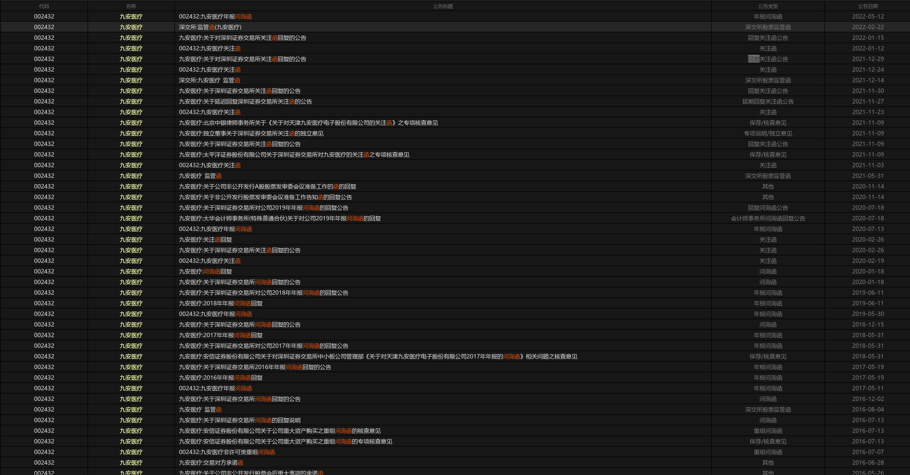Open 大华会计师事务所 2019年年报问询函 reply
Screen dimensions: 910x475
click(279, 218)
